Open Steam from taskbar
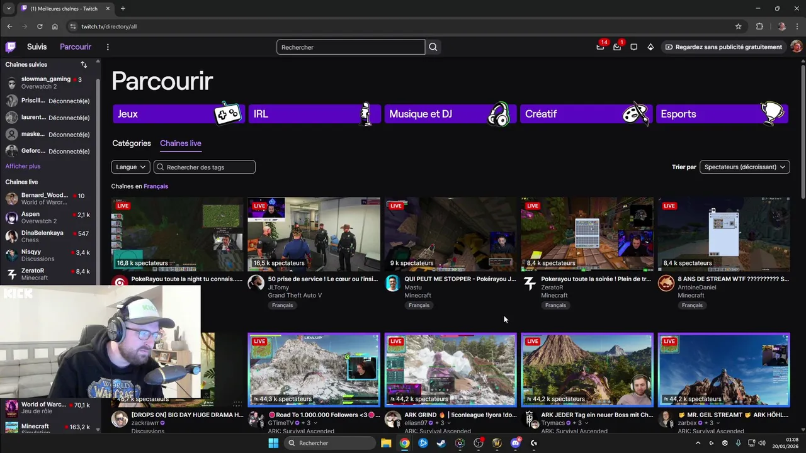Image resolution: width=806 pixels, height=453 pixels. pyautogui.click(x=441, y=443)
